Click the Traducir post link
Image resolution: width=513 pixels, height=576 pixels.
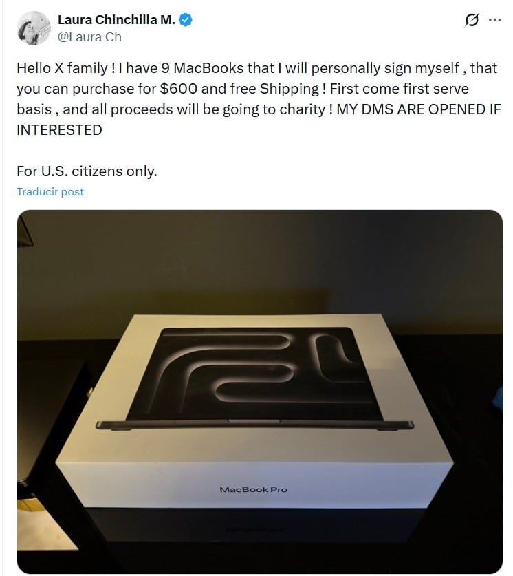click(x=50, y=192)
